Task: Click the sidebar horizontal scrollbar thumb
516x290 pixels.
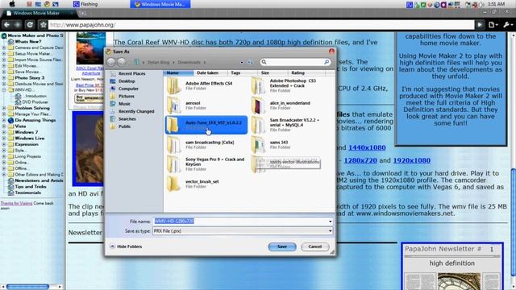Action: 27,287
